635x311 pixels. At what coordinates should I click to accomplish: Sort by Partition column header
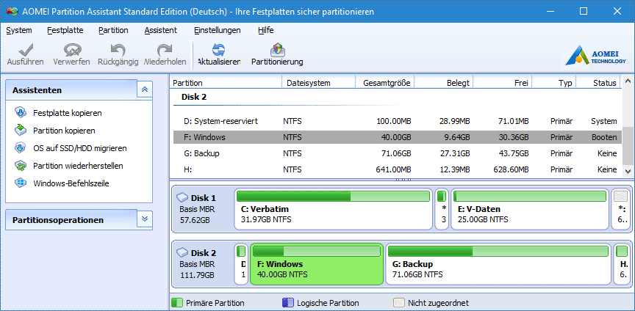point(225,83)
